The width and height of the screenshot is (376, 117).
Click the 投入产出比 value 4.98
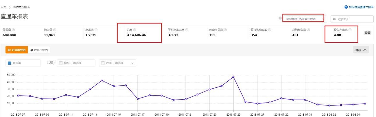click(x=338, y=35)
